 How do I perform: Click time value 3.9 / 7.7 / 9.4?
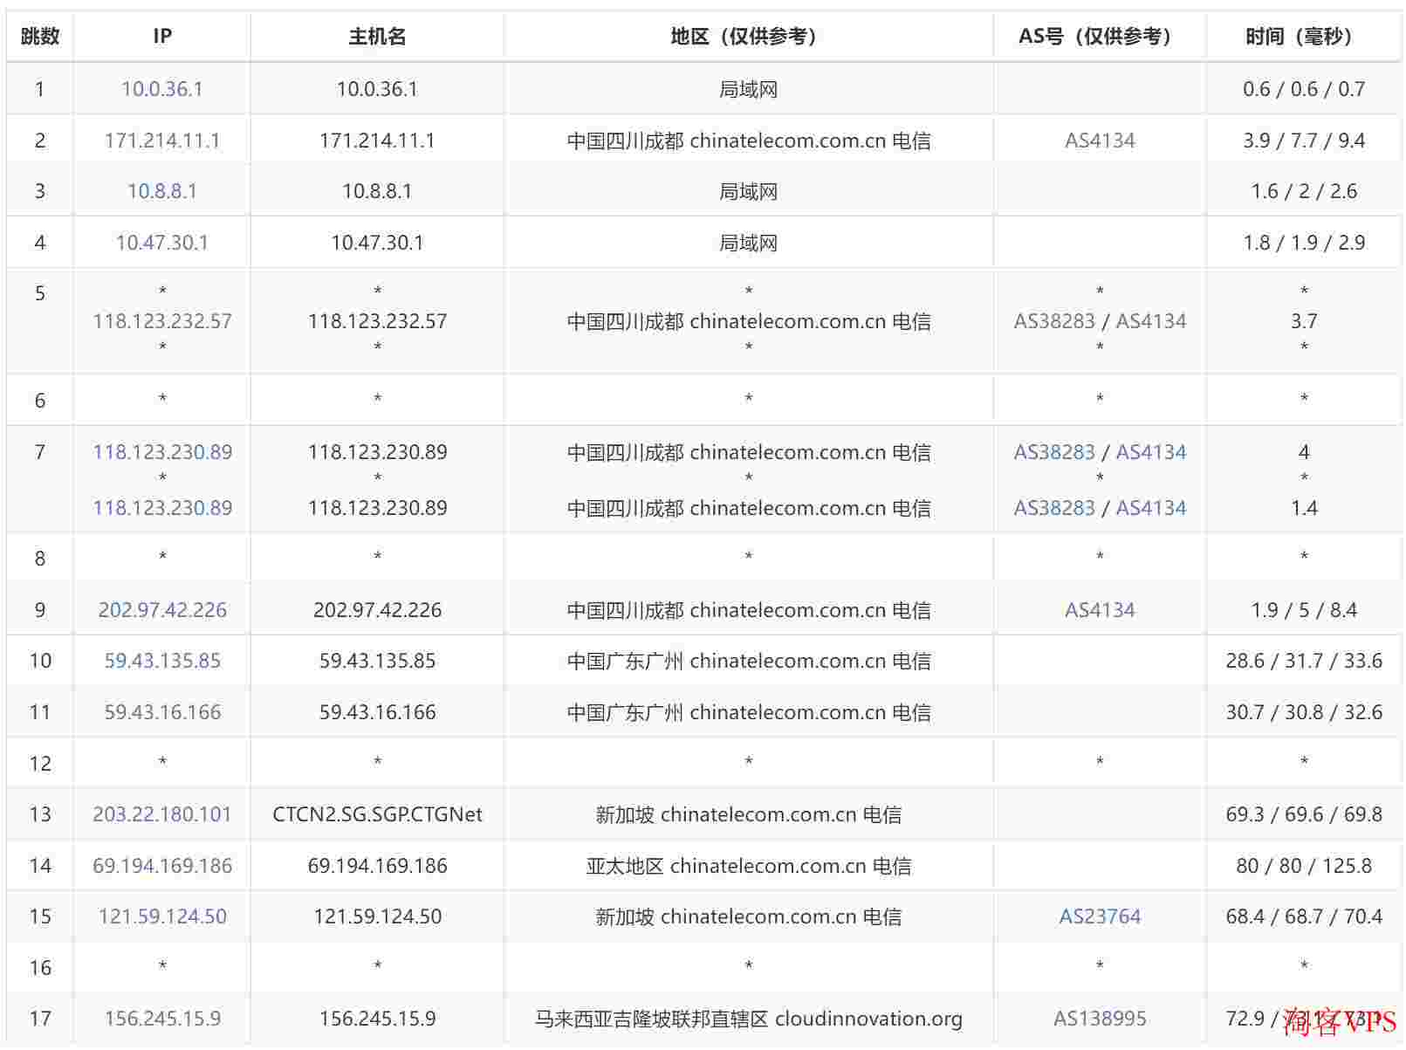pos(1304,141)
